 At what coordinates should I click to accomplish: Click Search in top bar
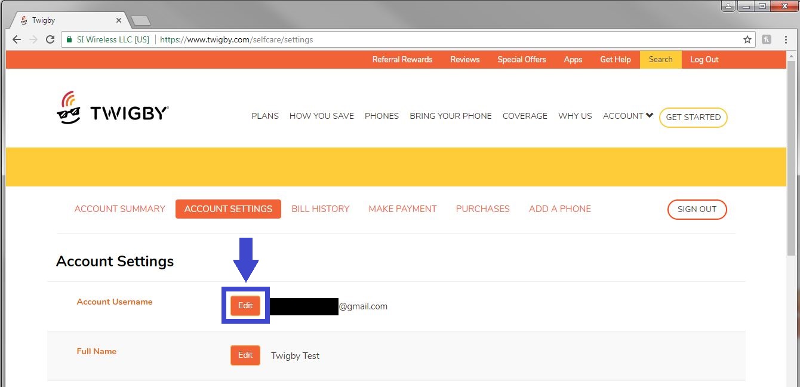point(660,60)
